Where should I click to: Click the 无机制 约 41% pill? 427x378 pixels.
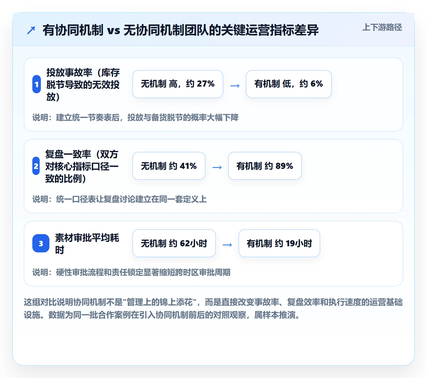pyautogui.click(x=169, y=166)
